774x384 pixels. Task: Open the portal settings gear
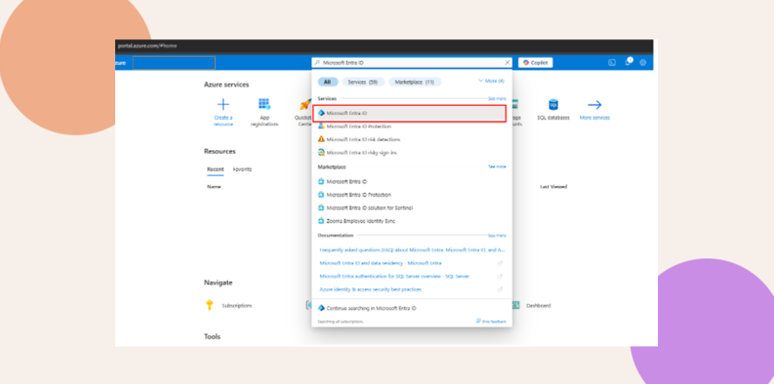(643, 63)
